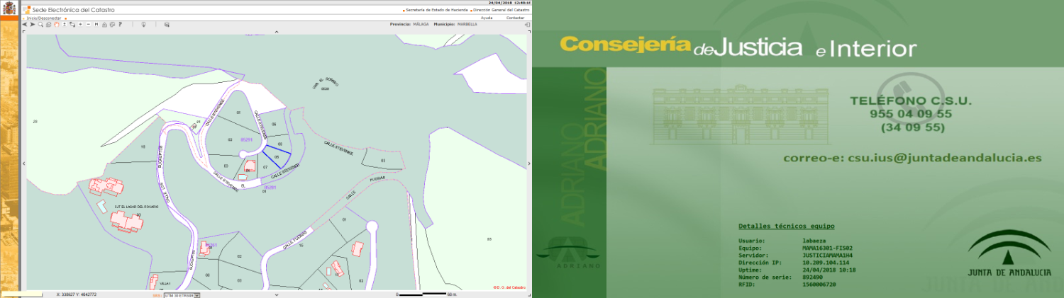This screenshot has width=1064, height=298.
Task: Open the SRS UTM 30 ETRS89 dropdown
Action: click(182, 294)
